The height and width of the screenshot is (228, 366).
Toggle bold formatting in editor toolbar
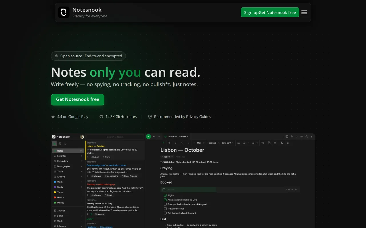[x=169, y=143]
